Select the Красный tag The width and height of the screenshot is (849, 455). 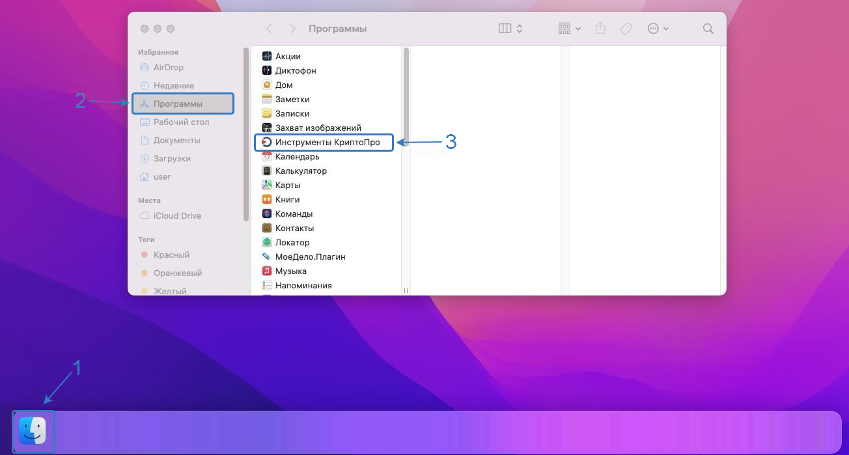[171, 255]
